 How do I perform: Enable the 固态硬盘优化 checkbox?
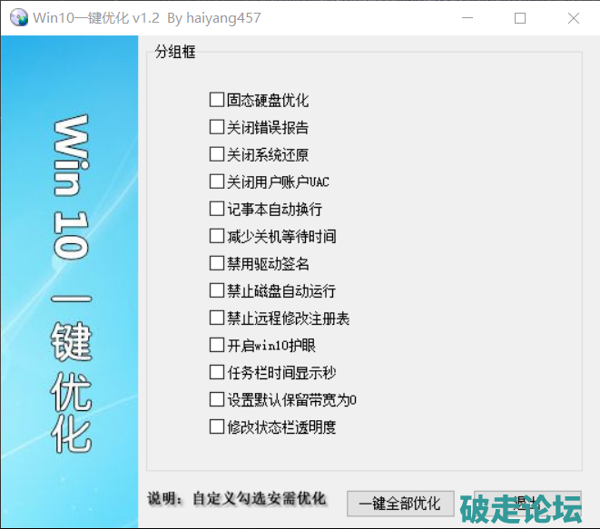point(217,100)
